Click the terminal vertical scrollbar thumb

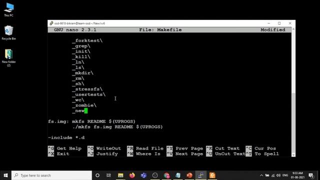(x=293, y=122)
